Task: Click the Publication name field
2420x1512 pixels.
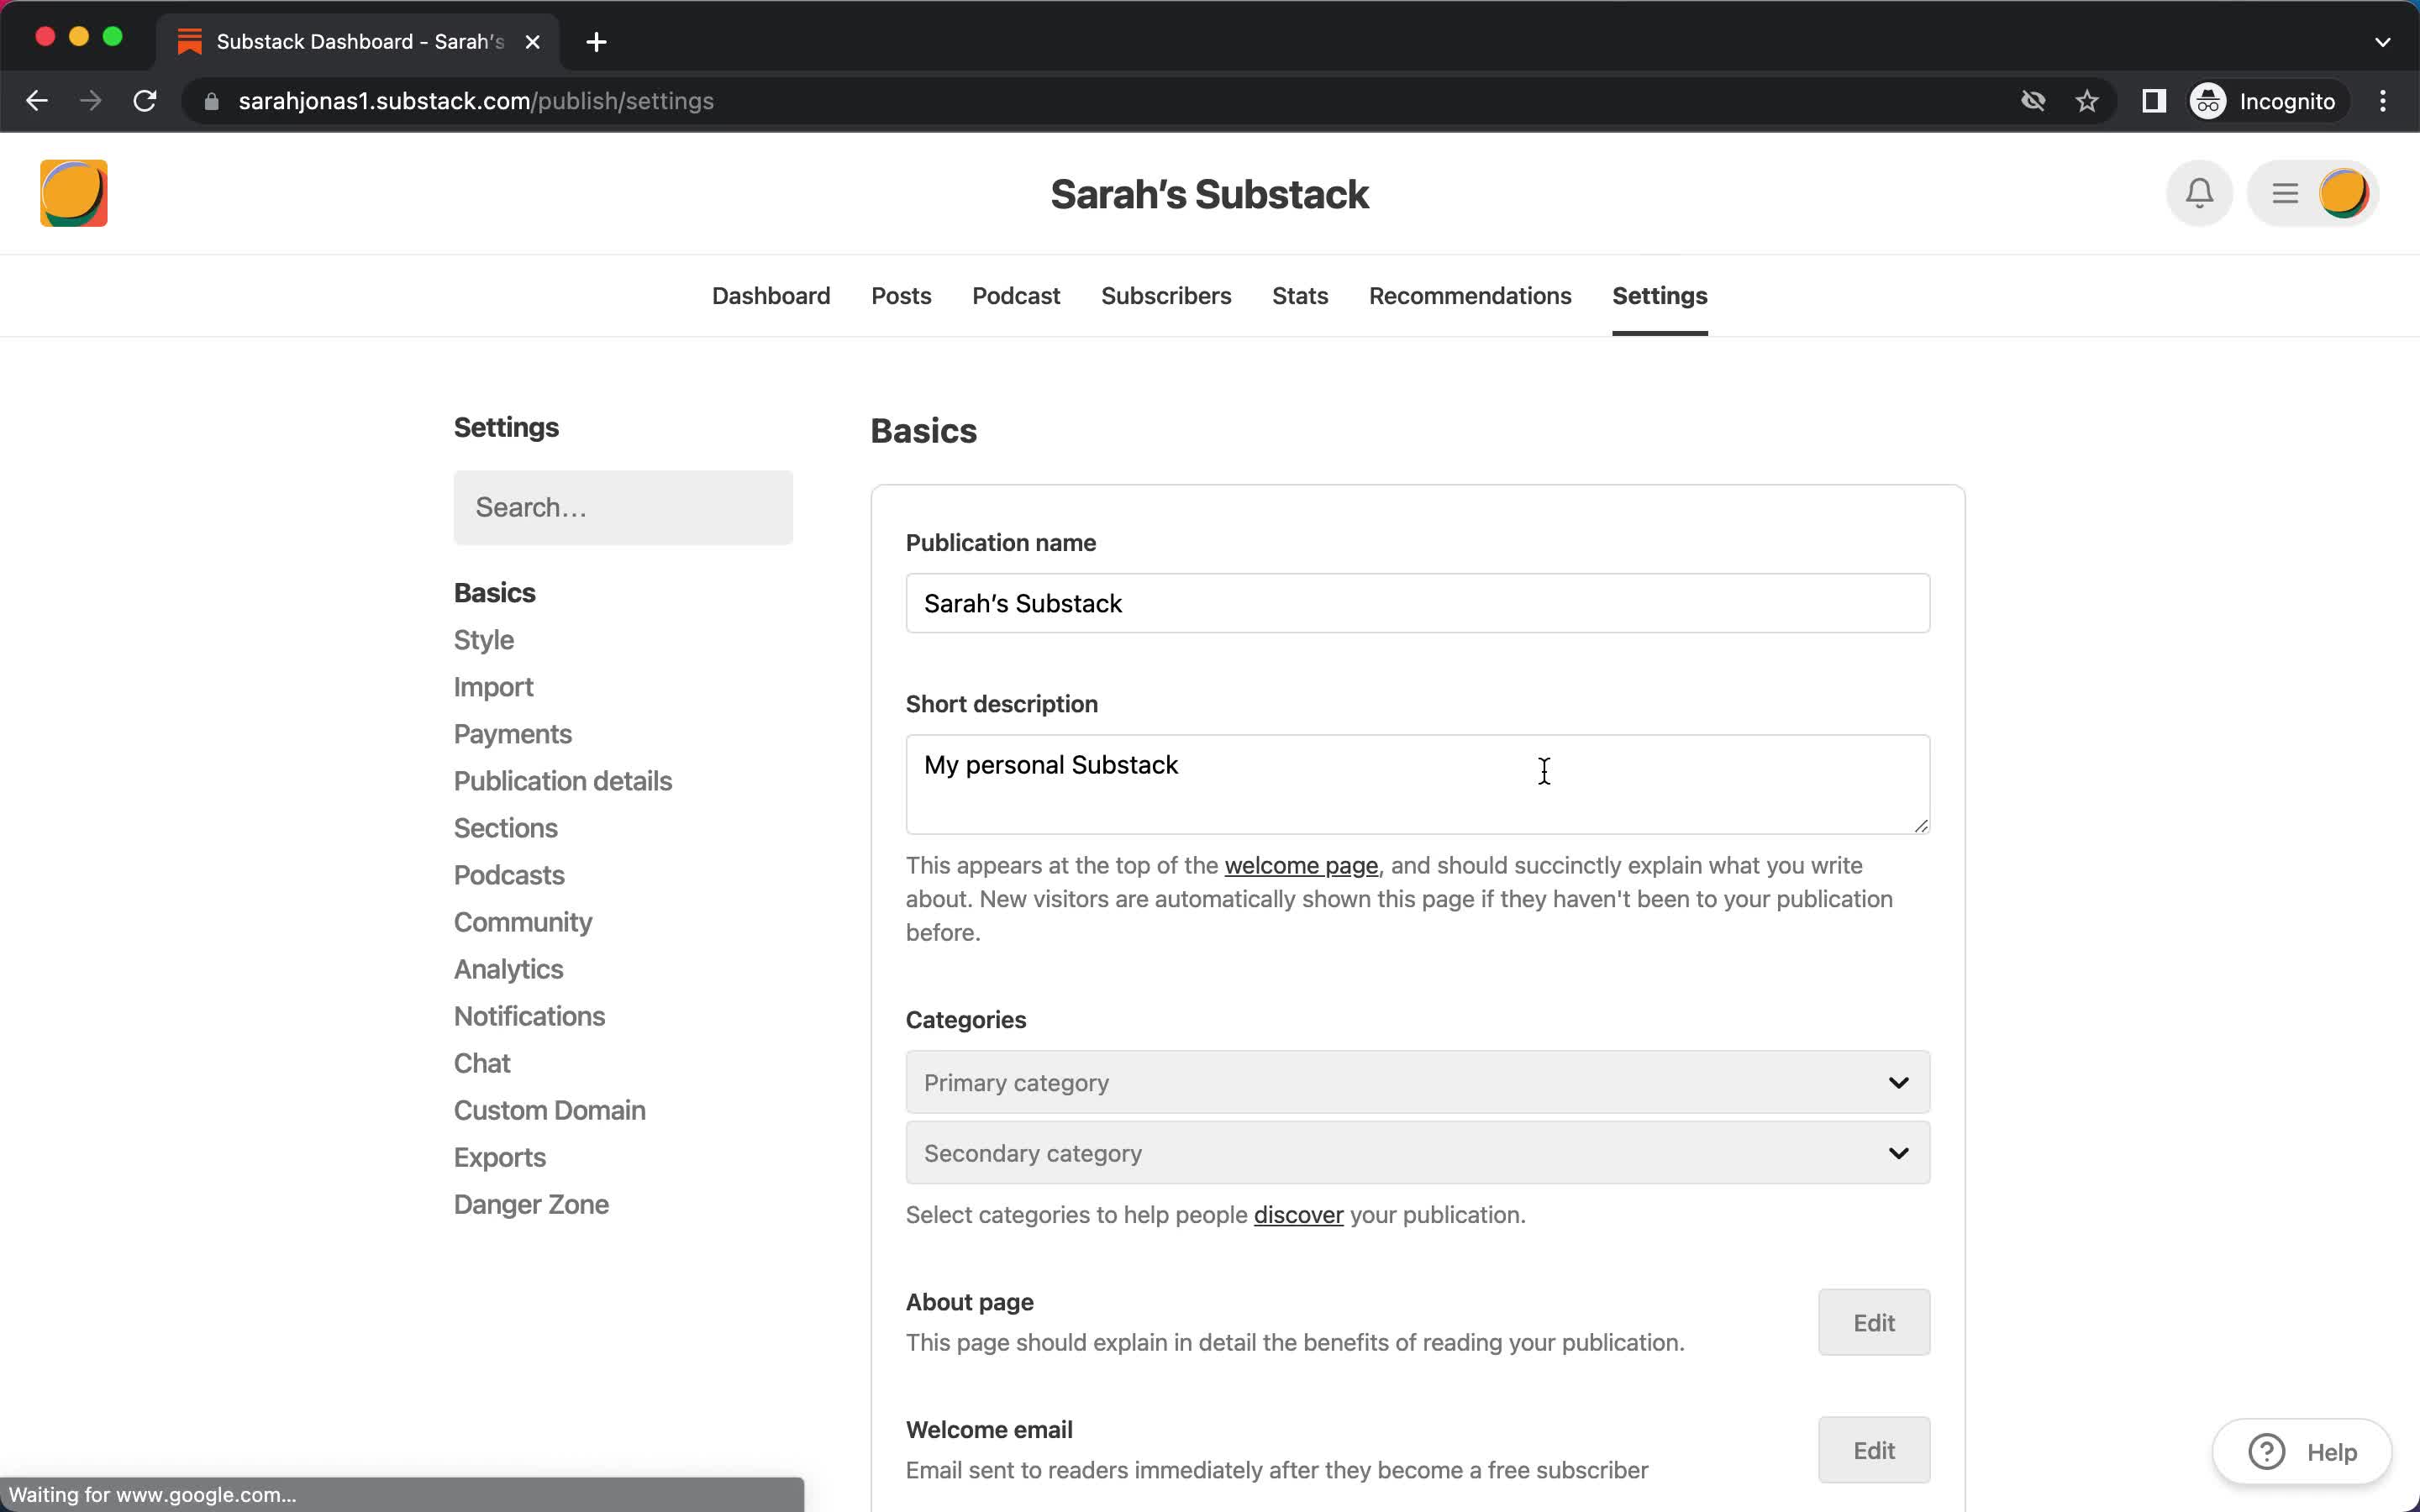Action: [1418, 603]
